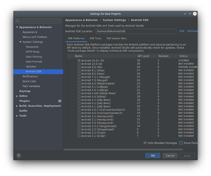
Task: Select Android SDK in the sidebar
Action: [38, 72]
